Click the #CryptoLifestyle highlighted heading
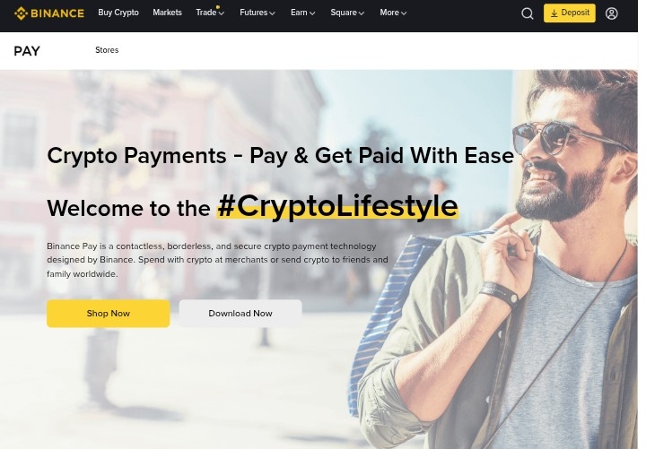Screen dimensions: 646x449 [338, 206]
